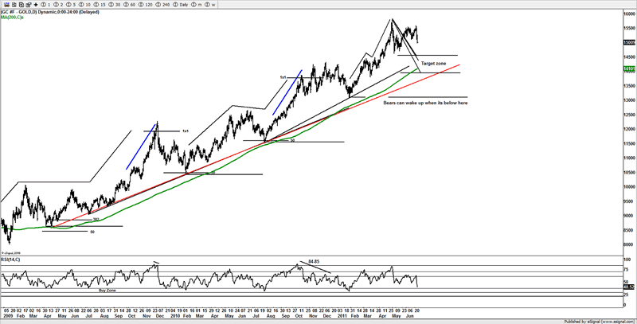Click the black 15002 last price tag
Screen dimensions: 637x324
tap(629, 42)
